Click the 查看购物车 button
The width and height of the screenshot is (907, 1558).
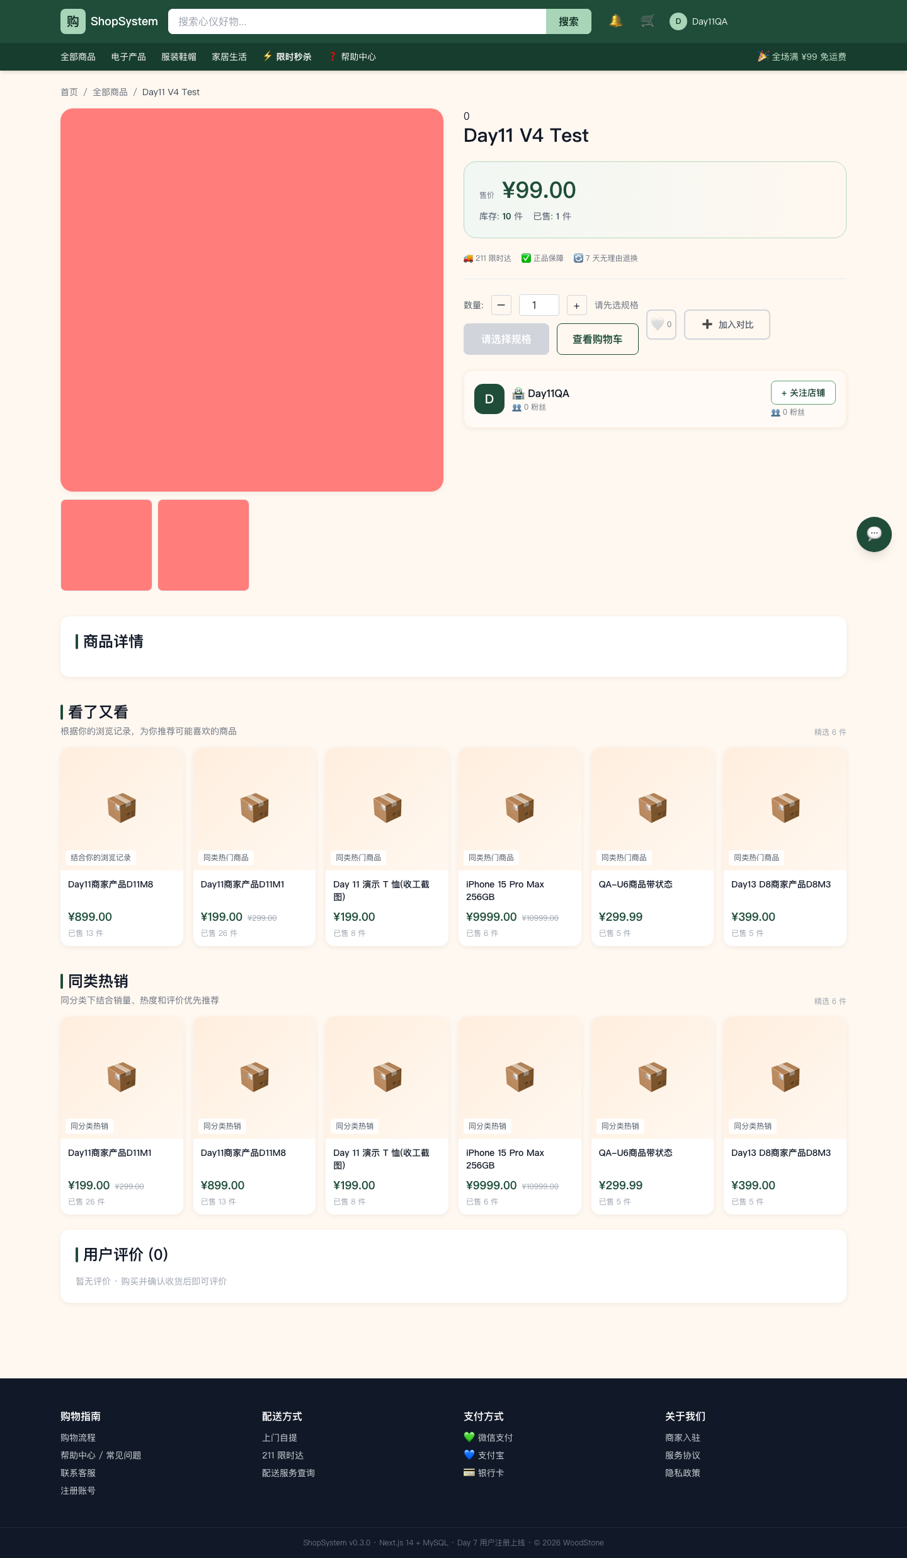(x=598, y=339)
